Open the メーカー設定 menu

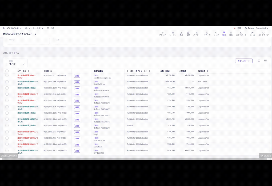tap(34, 28)
